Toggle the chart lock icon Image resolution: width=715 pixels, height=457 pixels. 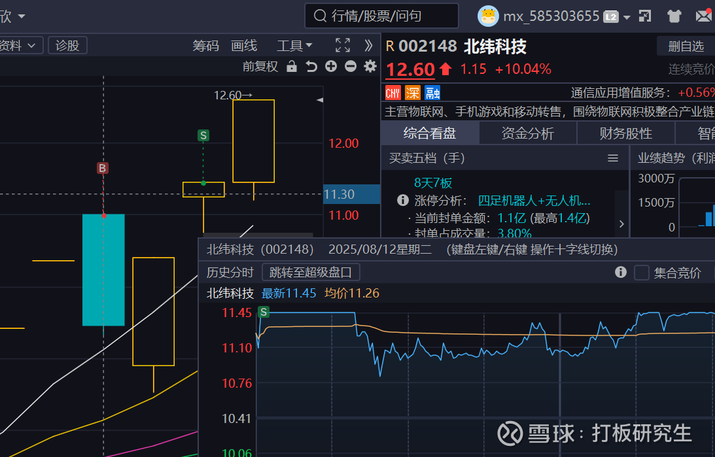tap(292, 67)
